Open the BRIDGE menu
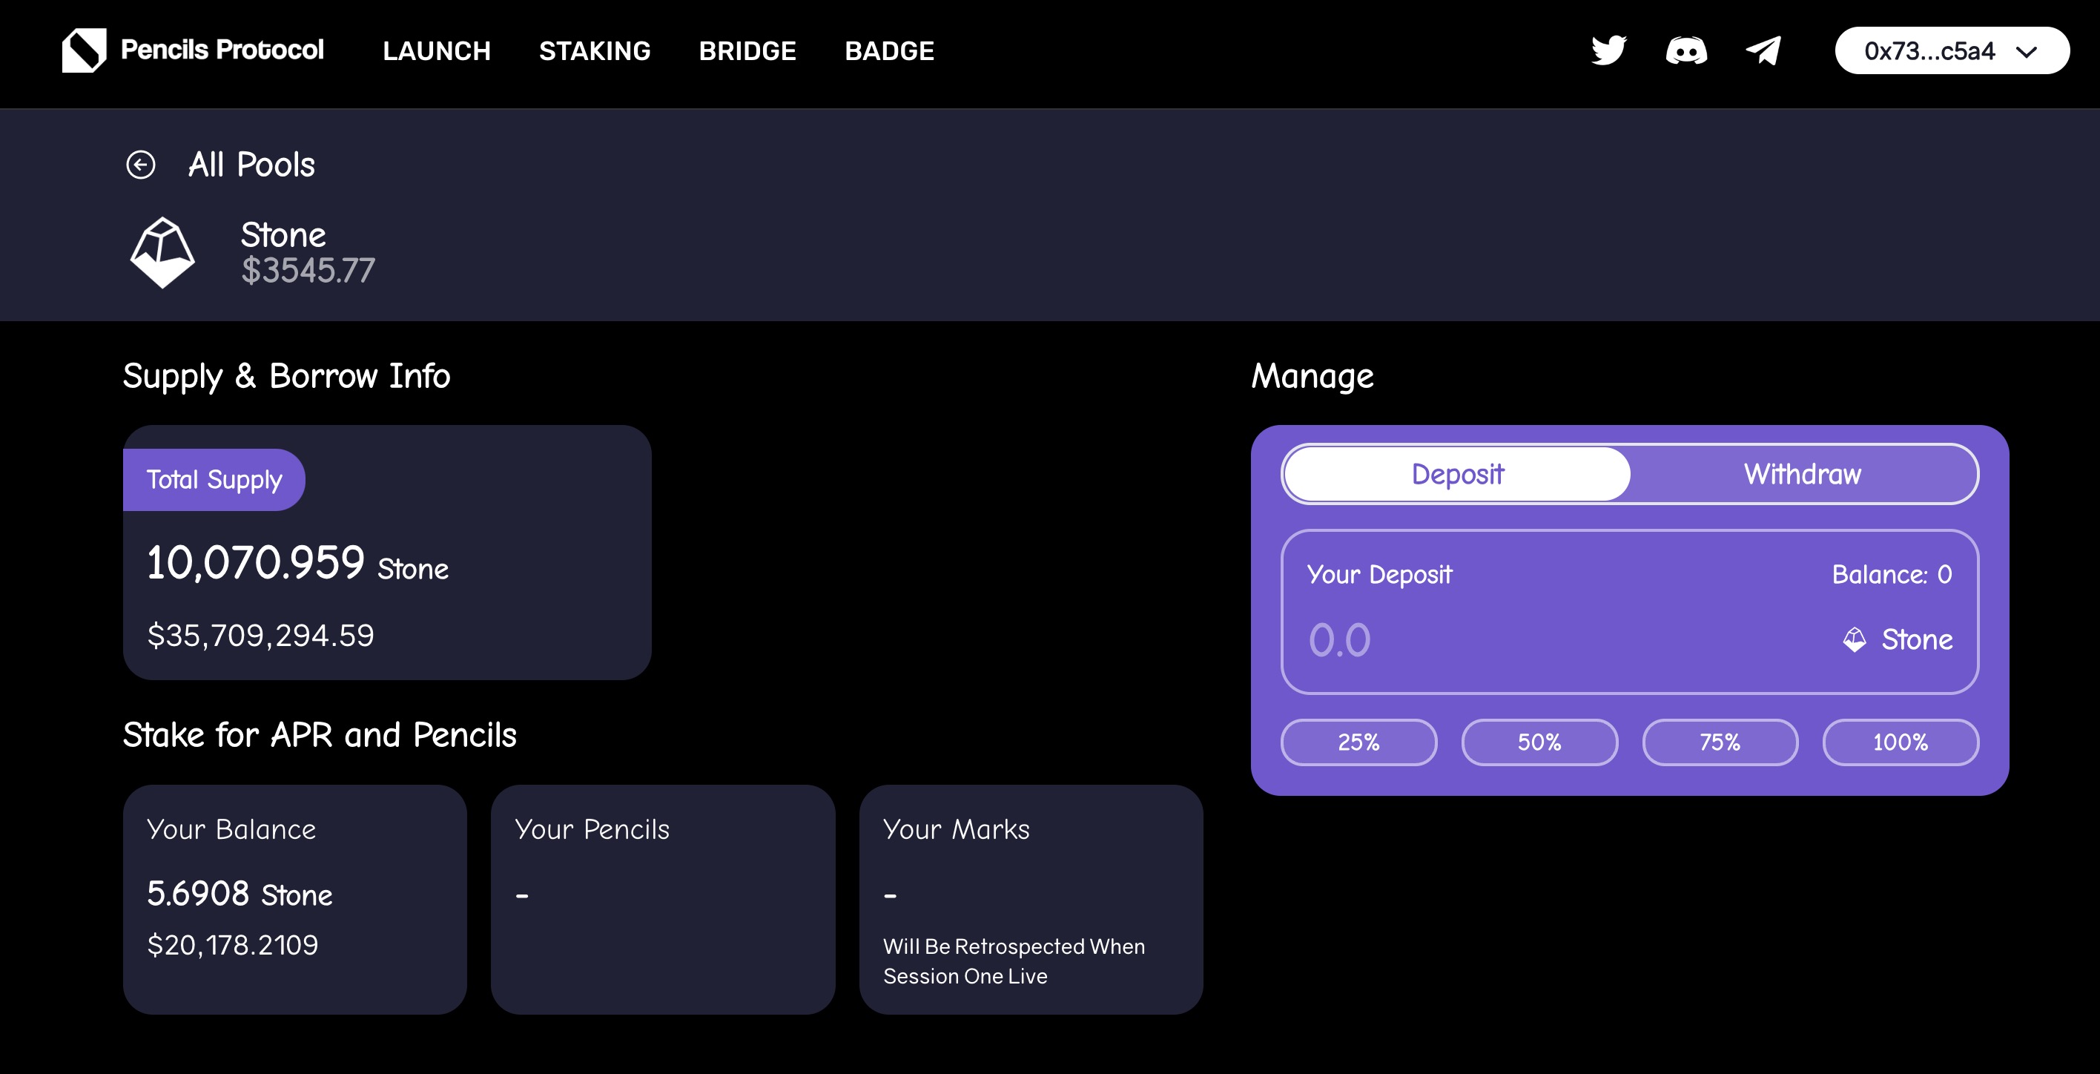The height and width of the screenshot is (1074, 2100). [747, 50]
